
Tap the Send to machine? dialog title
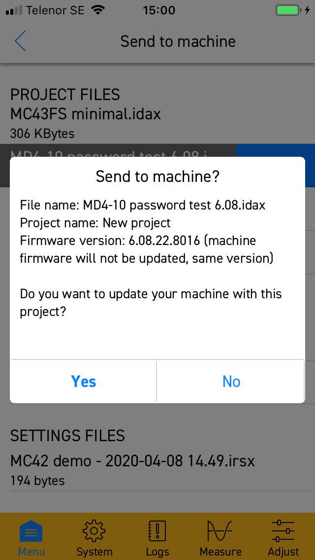(157, 176)
